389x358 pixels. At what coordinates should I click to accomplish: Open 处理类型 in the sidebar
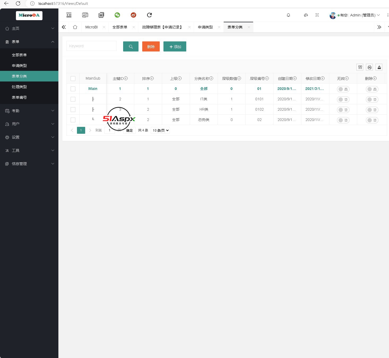coord(19,87)
